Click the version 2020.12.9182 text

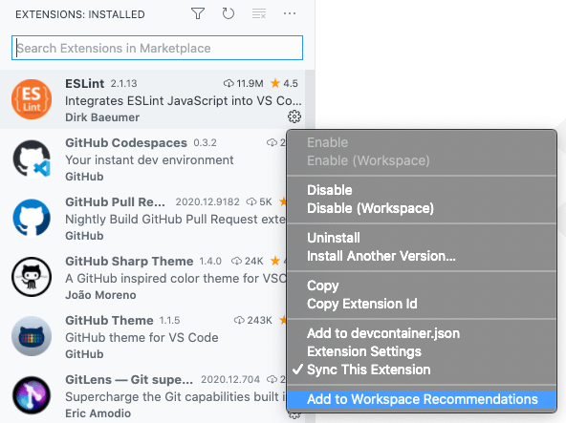(x=207, y=201)
